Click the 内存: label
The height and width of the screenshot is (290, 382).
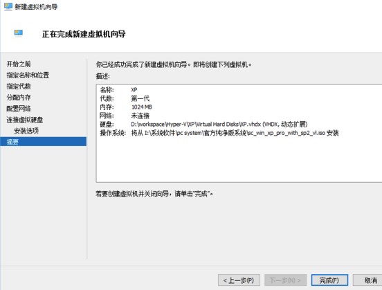coord(107,107)
